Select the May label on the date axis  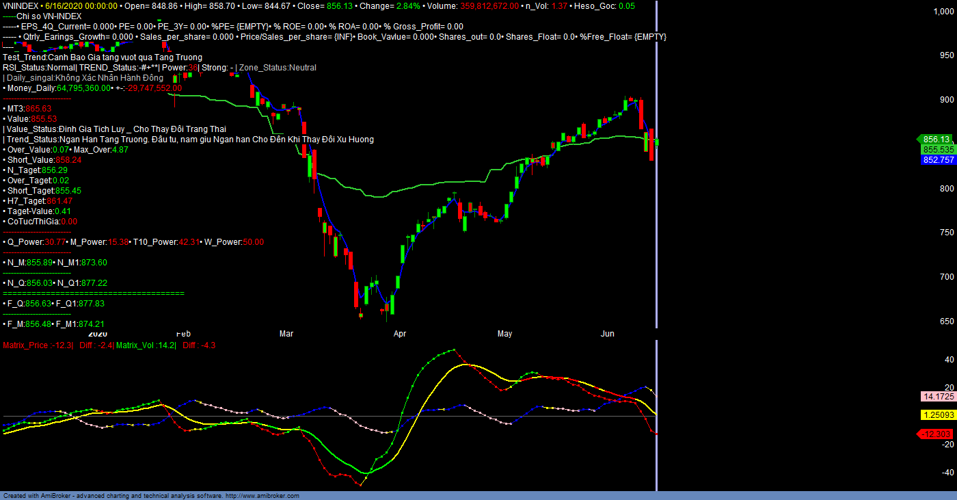[x=504, y=334]
